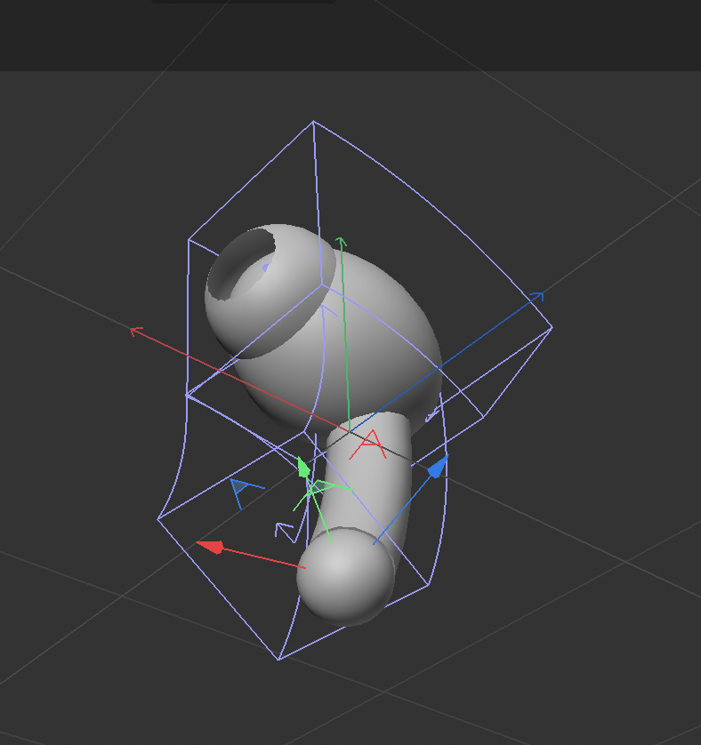Select the small sphere at the bottom
The width and height of the screenshot is (701, 745).
coord(344,575)
